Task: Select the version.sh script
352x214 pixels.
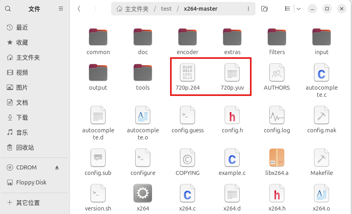Action: [98, 198]
